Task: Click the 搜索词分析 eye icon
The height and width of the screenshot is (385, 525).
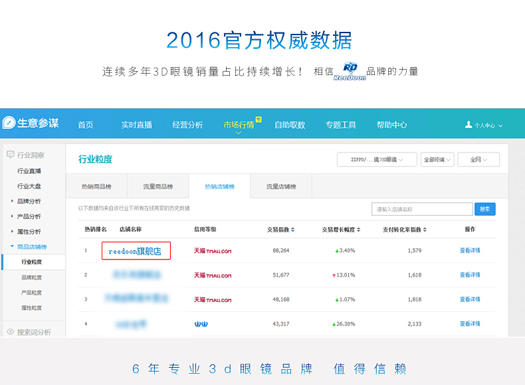Action: (x=11, y=331)
